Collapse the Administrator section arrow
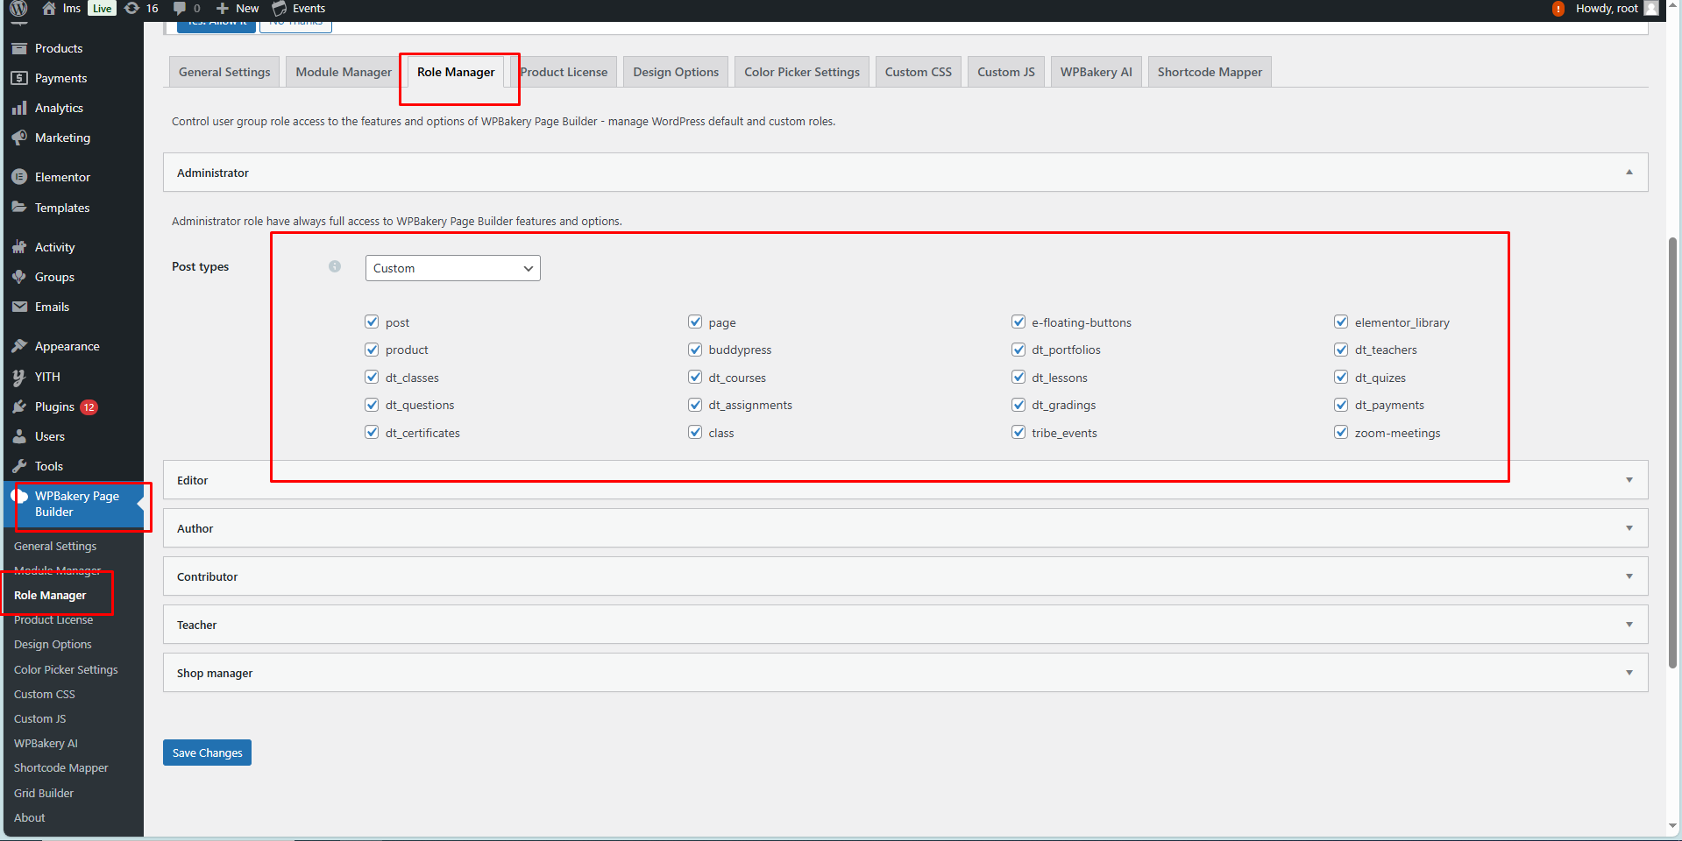1682x841 pixels. (x=1629, y=173)
